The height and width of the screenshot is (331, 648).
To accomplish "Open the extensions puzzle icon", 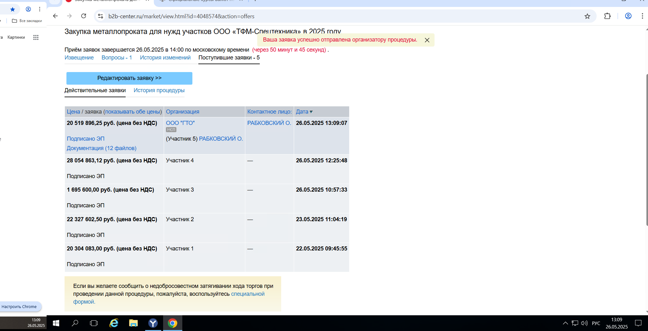I will (607, 16).
